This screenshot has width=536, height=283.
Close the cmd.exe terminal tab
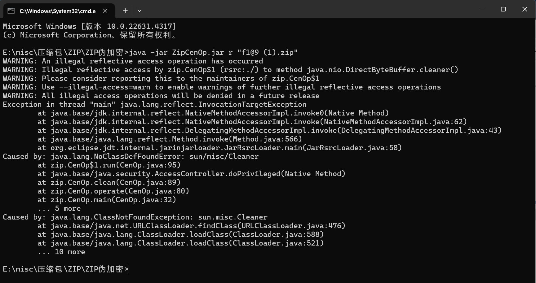[x=105, y=11]
